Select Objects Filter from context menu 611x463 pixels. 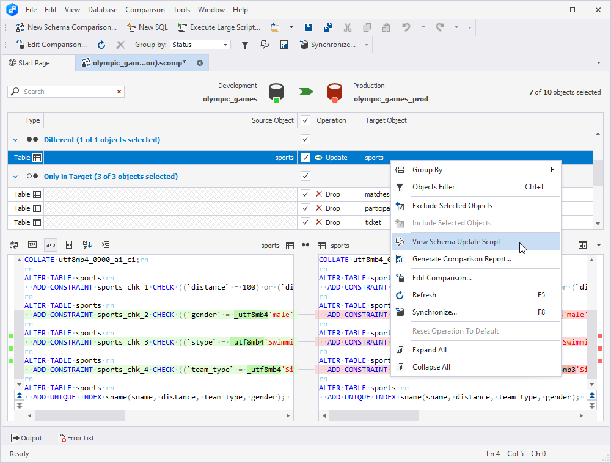(475, 187)
